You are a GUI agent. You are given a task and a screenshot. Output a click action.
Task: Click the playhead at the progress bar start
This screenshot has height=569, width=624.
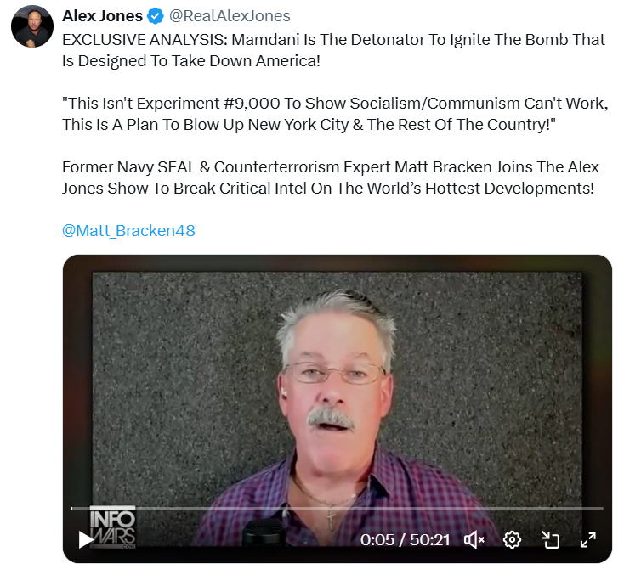72,508
